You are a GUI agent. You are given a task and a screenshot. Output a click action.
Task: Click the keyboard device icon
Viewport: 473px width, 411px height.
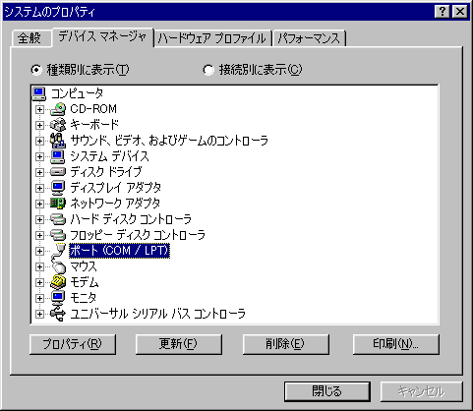(58, 125)
